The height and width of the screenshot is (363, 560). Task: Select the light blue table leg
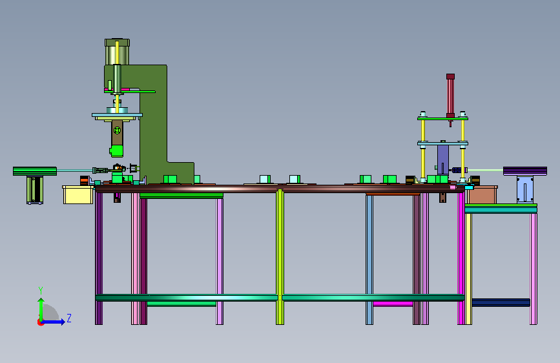point(369,260)
